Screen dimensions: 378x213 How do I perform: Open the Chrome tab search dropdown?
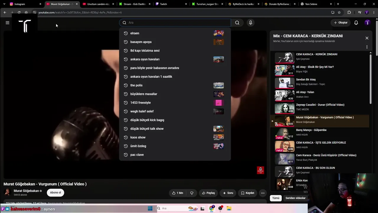(4, 4)
